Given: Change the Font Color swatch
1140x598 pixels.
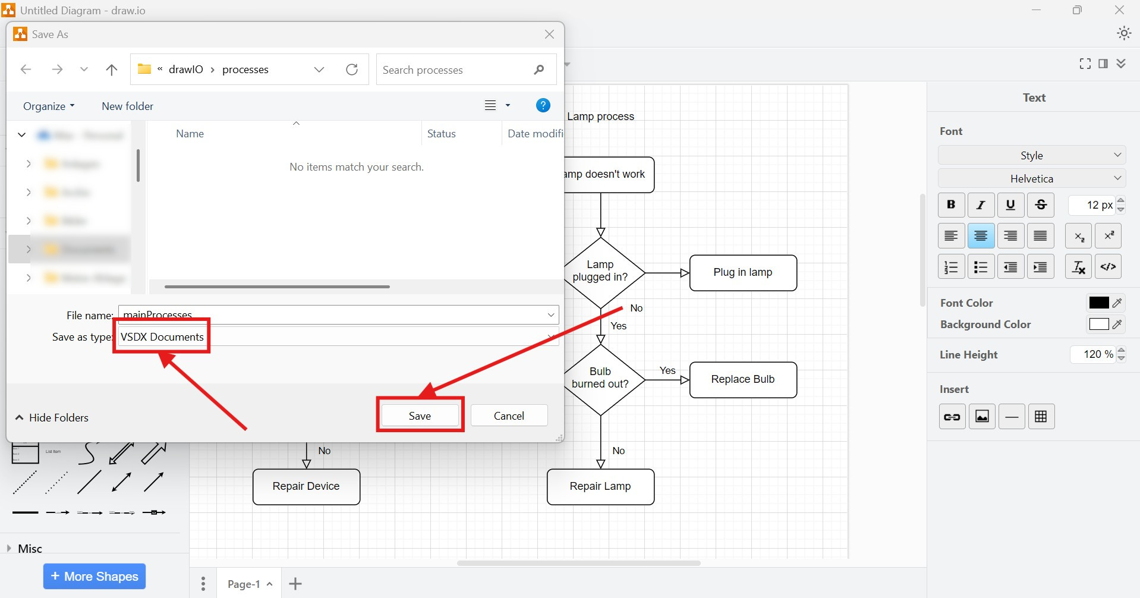Looking at the screenshot, I should point(1097,303).
